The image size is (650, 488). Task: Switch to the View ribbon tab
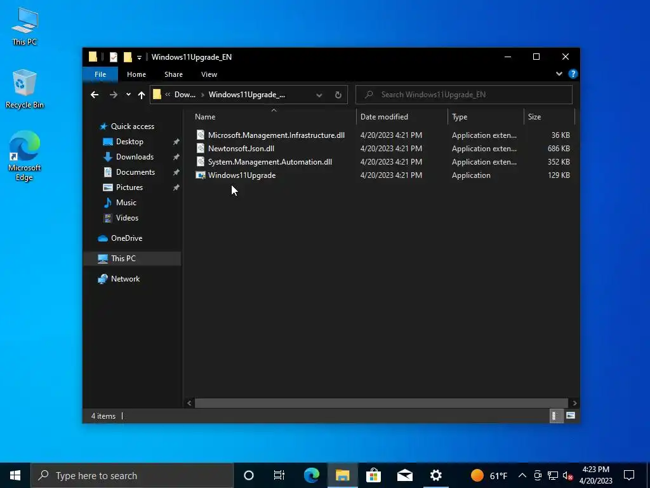(209, 74)
